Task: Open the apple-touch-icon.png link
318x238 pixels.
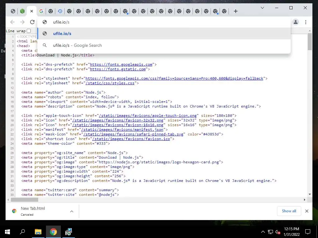Action: click(148, 116)
